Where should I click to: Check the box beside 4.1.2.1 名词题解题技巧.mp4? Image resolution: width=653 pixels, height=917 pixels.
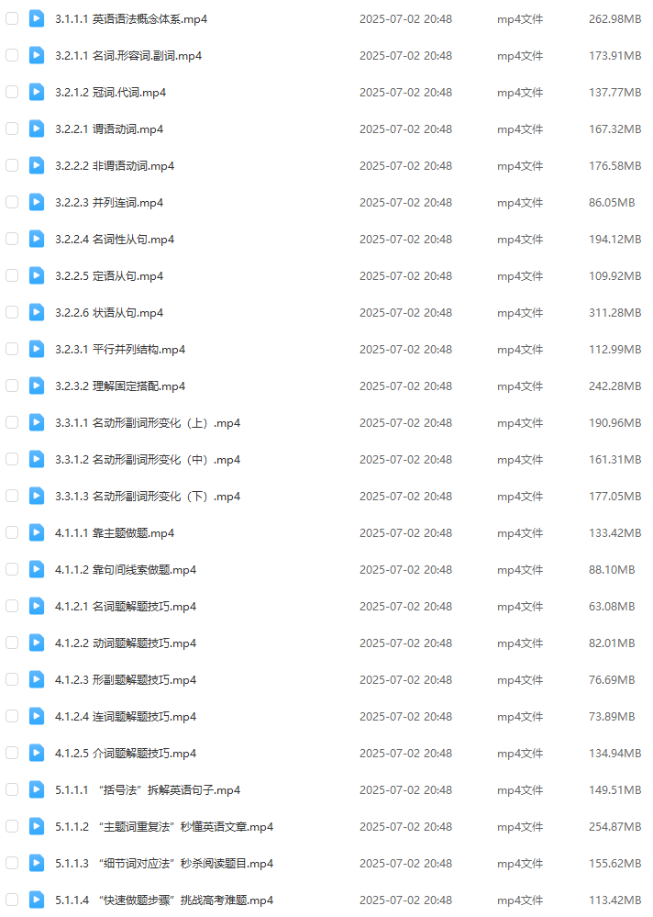12,606
